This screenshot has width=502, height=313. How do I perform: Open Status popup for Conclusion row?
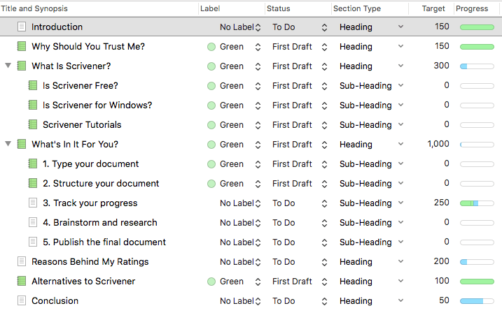(324, 301)
